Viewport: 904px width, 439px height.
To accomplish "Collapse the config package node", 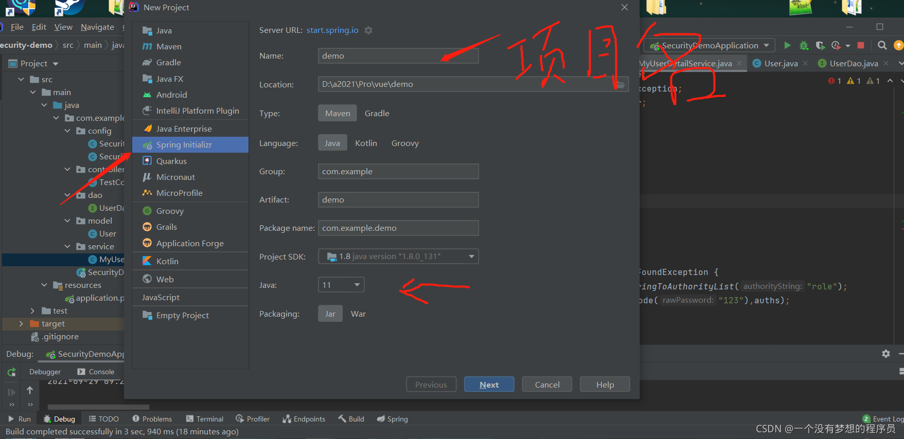I will pos(67,131).
